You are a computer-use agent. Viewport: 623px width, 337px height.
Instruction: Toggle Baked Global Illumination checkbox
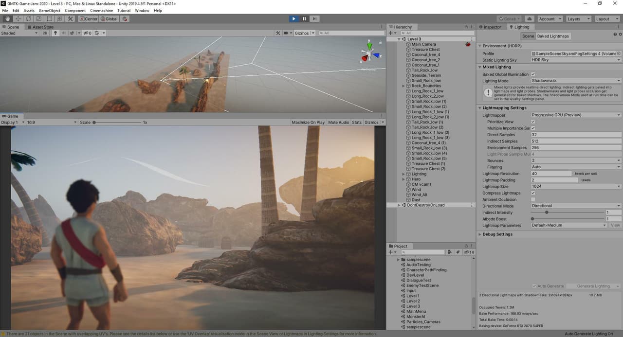[x=533, y=74]
